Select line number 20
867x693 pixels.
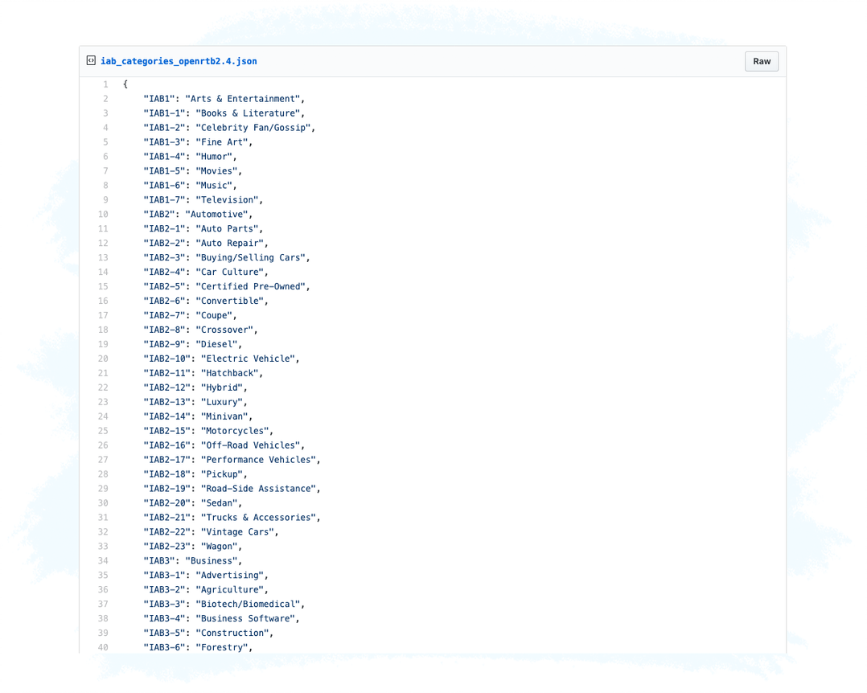104,359
